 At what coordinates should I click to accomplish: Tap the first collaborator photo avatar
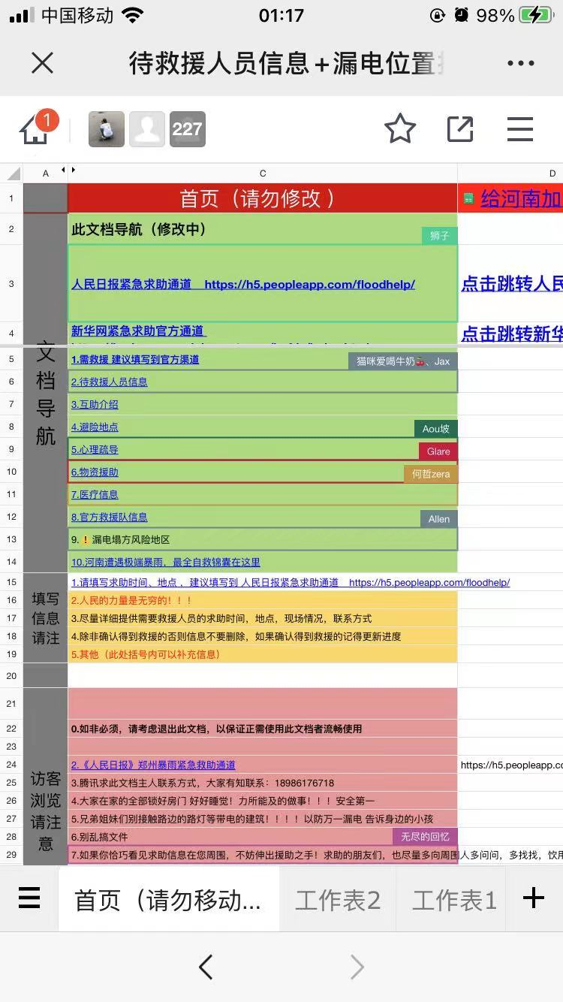(x=107, y=129)
